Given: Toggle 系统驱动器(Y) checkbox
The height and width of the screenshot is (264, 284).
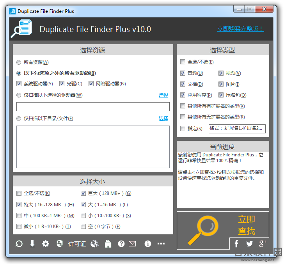Looking at the screenshot, I should pyautogui.click(x=19, y=84).
